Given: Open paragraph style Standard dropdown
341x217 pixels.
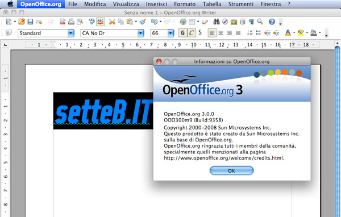Looking at the screenshot, I should (x=71, y=34).
